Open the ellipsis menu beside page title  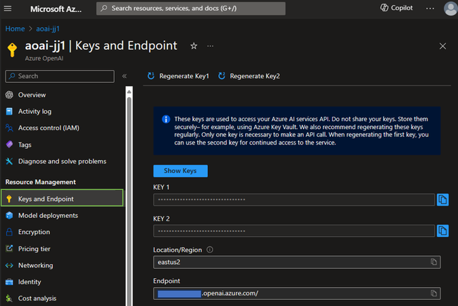click(210, 45)
